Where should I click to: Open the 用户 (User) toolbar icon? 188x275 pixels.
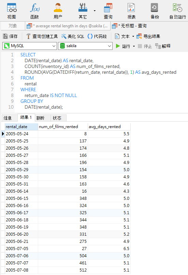(x=58, y=11)
